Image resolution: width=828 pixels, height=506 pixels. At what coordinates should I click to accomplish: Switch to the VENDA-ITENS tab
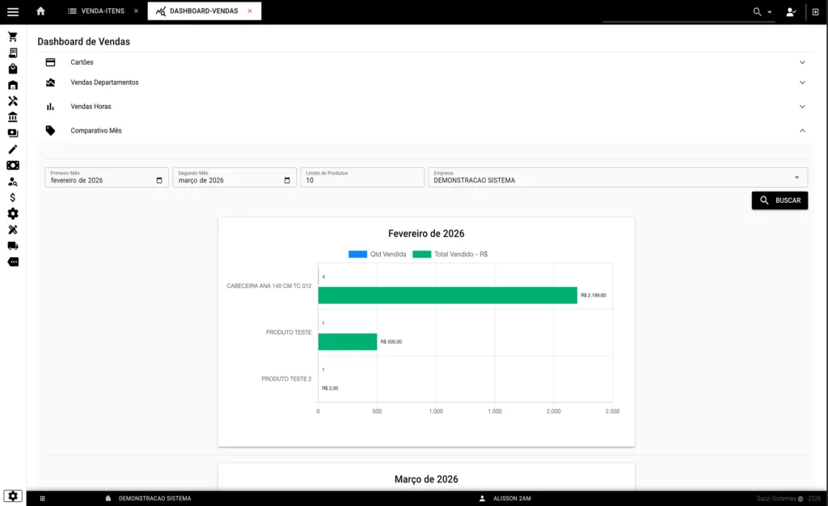(x=102, y=11)
